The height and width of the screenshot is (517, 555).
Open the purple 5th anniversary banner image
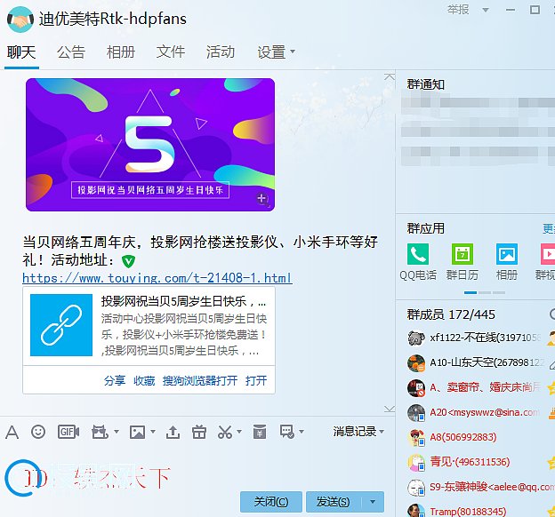tap(150, 145)
